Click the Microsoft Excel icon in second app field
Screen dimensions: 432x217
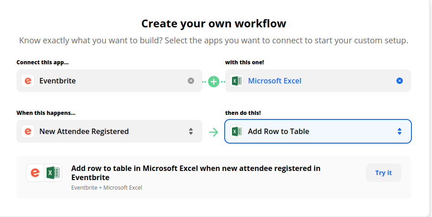[237, 81]
